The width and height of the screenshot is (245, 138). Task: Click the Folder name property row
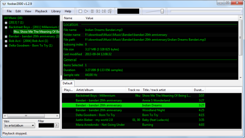(150, 35)
